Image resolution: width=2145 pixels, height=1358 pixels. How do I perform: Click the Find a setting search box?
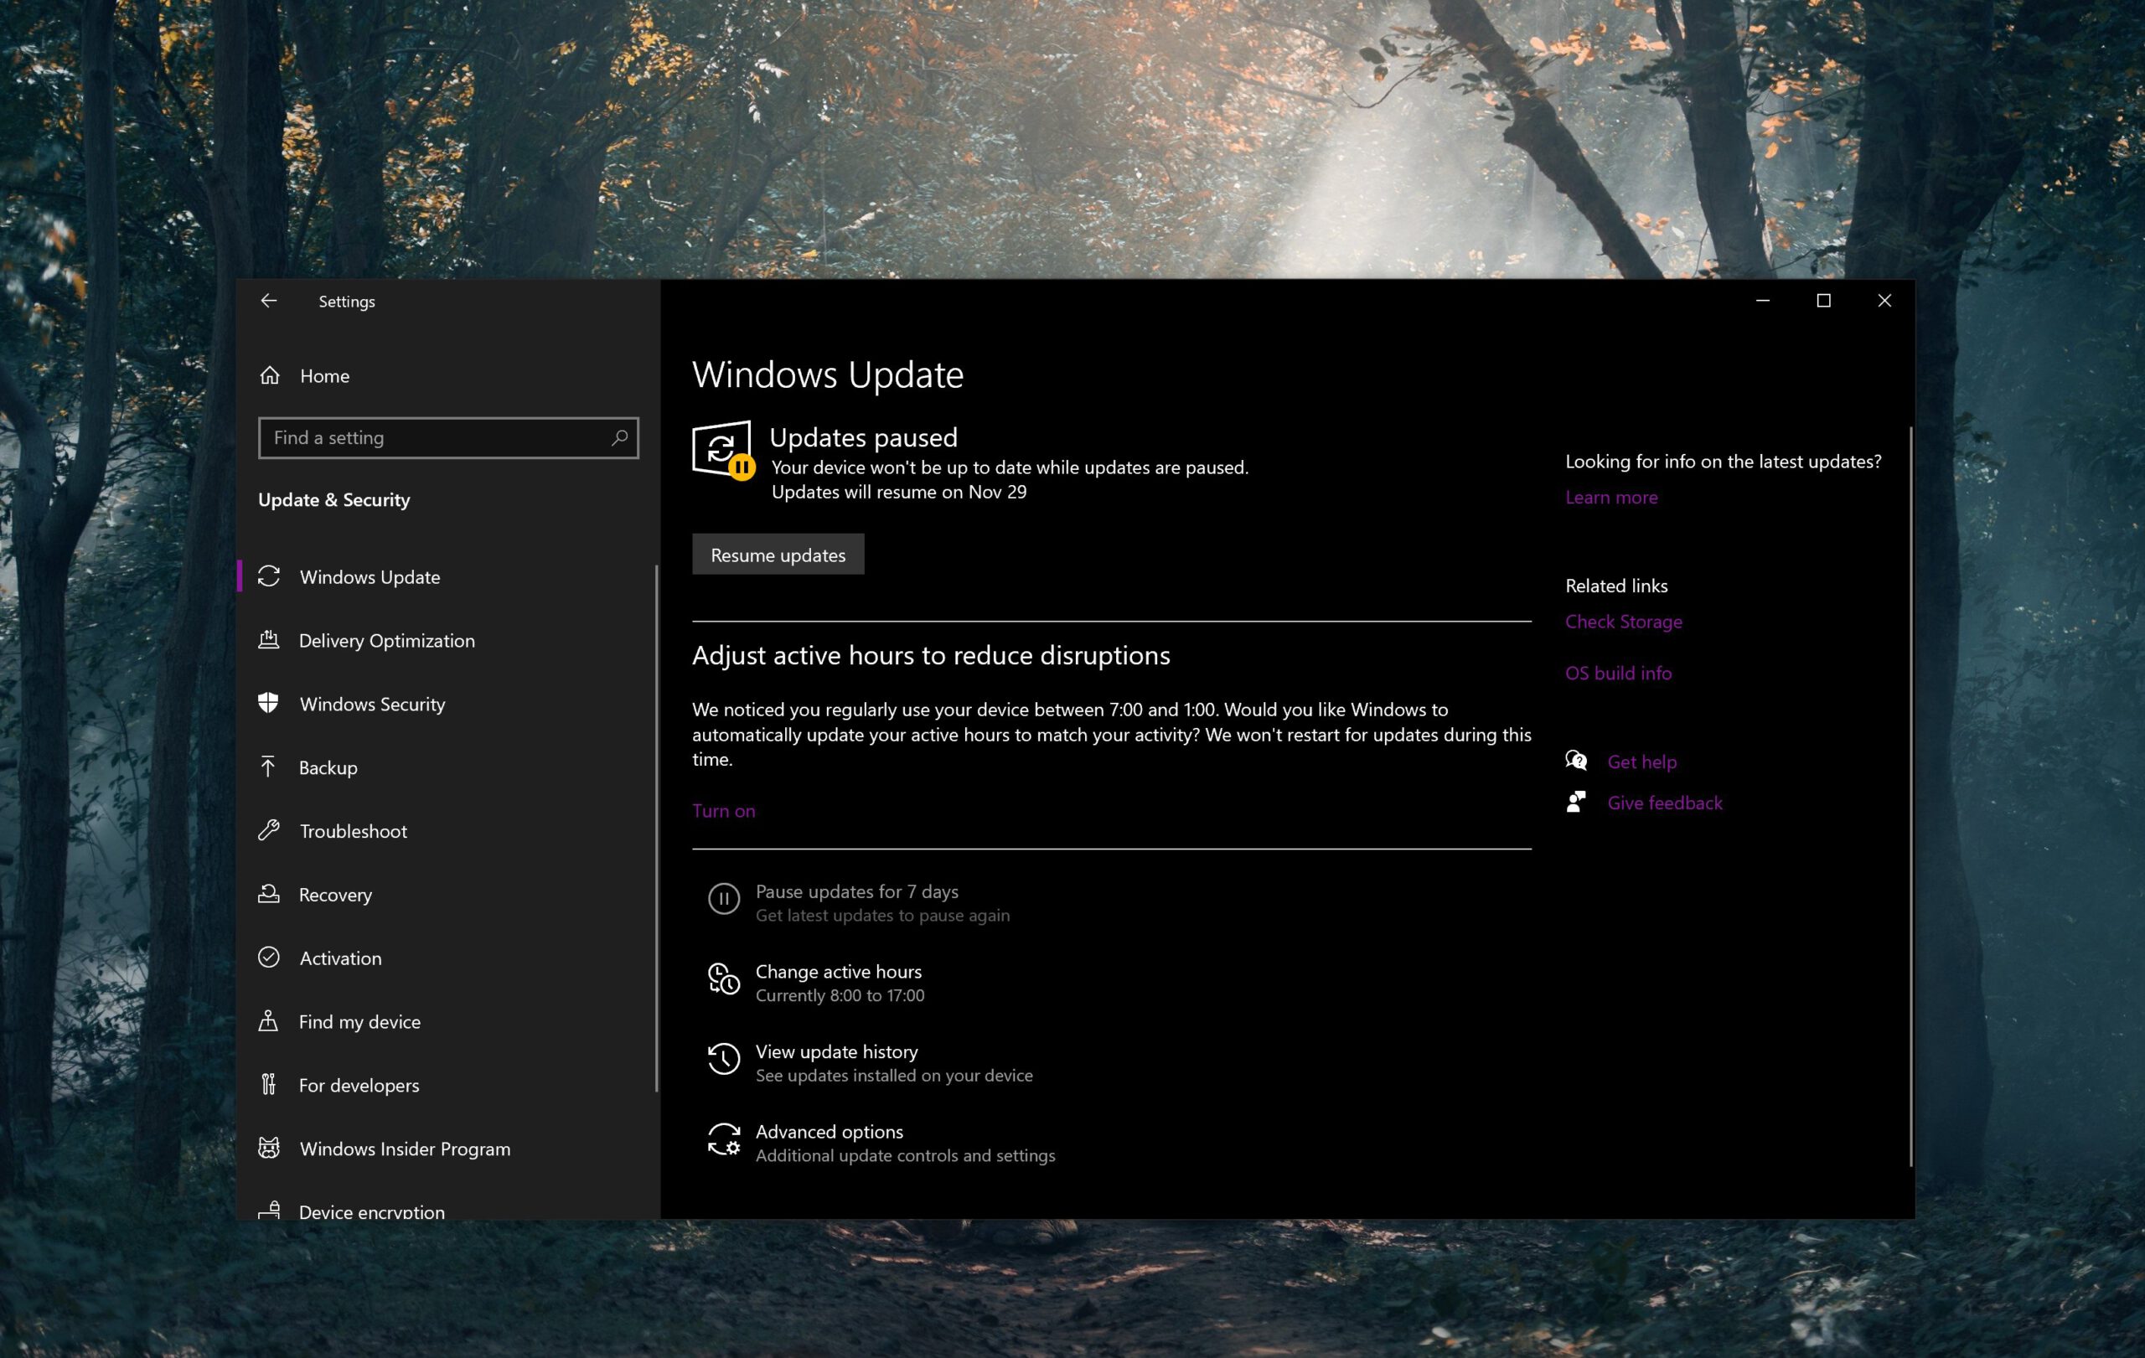pyautogui.click(x=448, y=437)
